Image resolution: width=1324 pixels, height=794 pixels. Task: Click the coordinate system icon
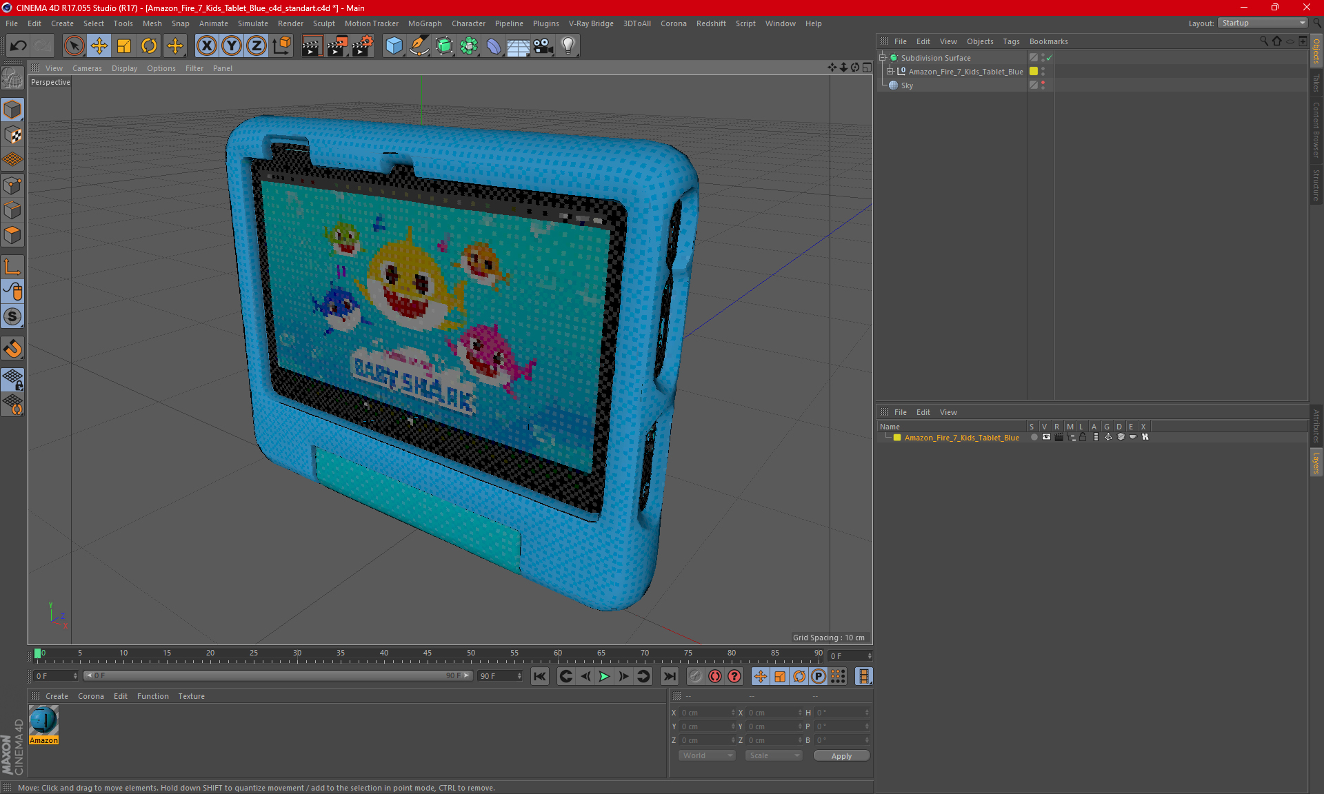(x=281, y=45)
